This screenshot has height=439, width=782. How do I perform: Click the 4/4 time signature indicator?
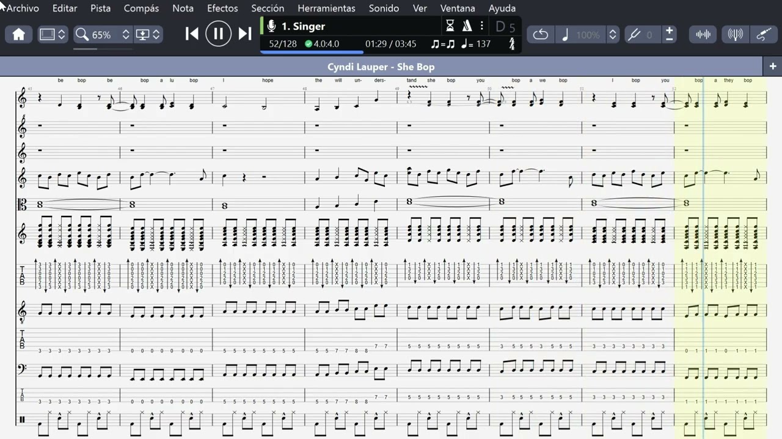pos(512,44)
